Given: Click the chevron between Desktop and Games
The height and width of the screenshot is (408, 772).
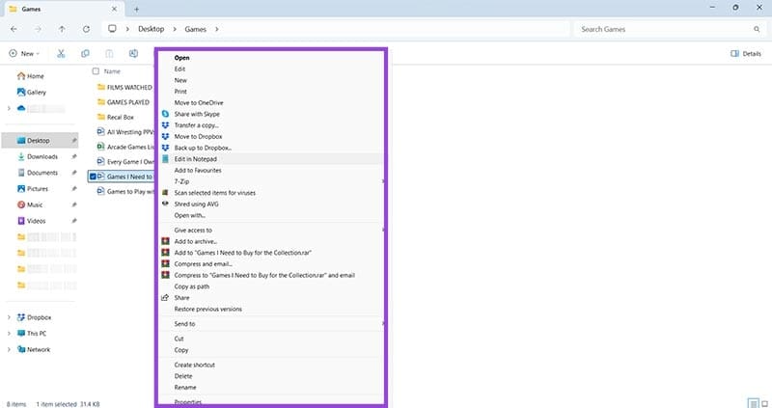Looking at the screenshot, I should [175, 29].
